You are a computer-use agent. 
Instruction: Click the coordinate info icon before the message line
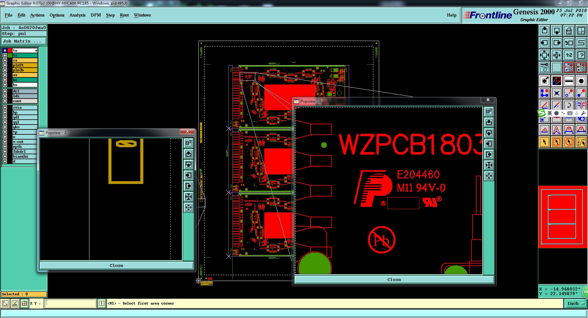tap(102, 303)
